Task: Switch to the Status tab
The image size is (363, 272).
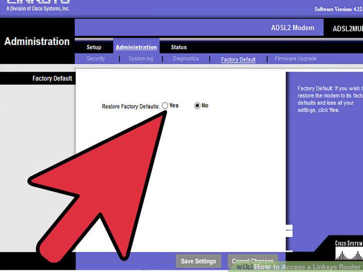Action: [179, 47]
